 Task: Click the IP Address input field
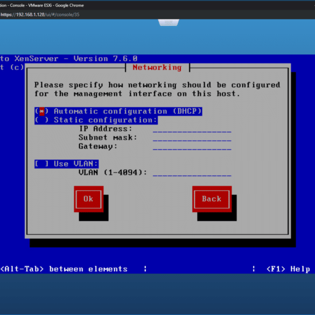coord(192,129)
